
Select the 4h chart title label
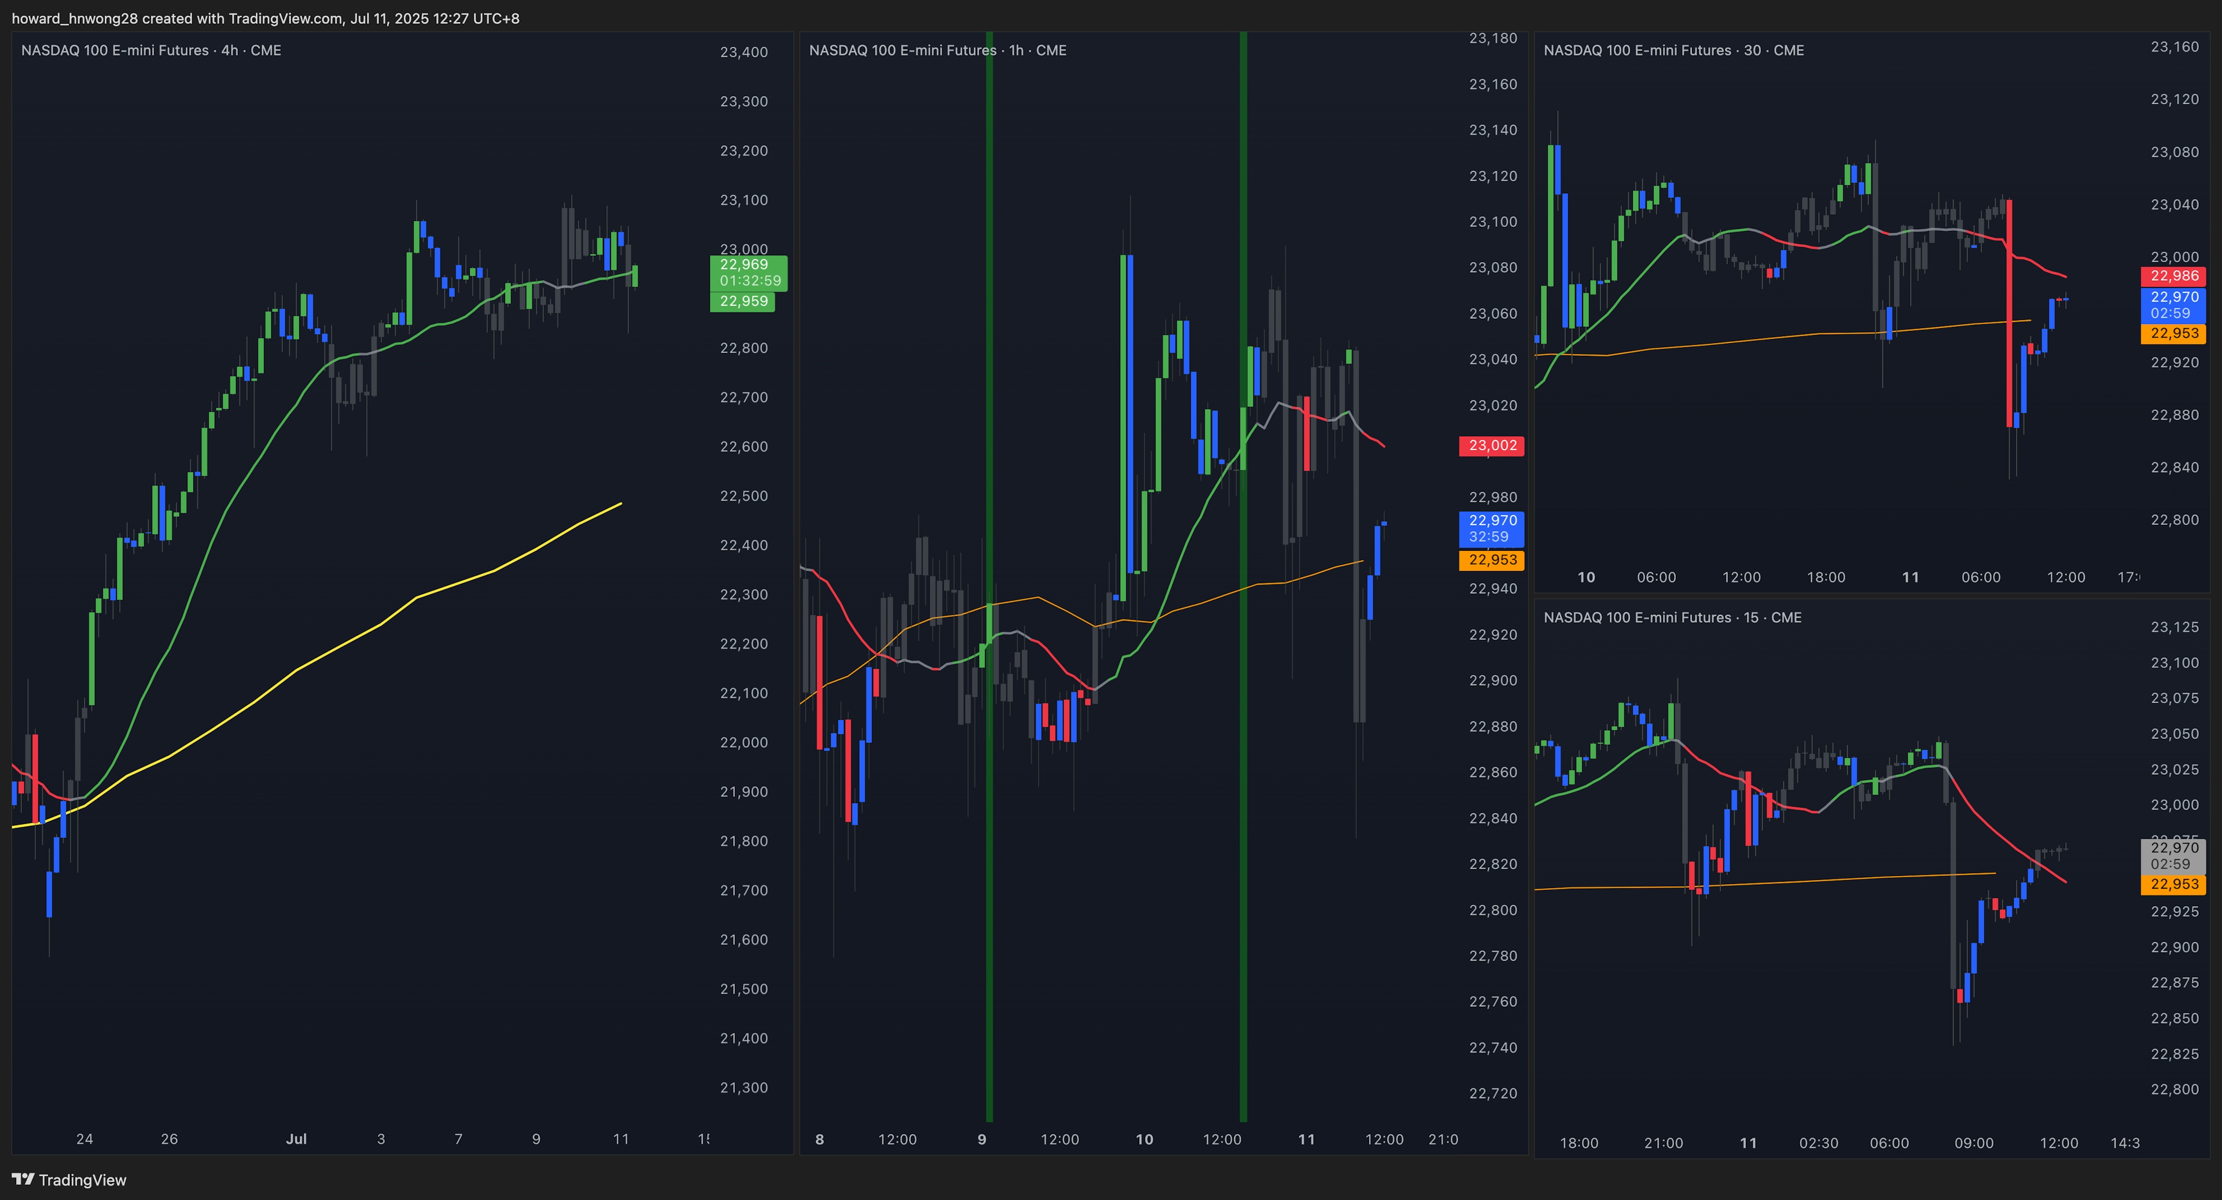(151, 50)
